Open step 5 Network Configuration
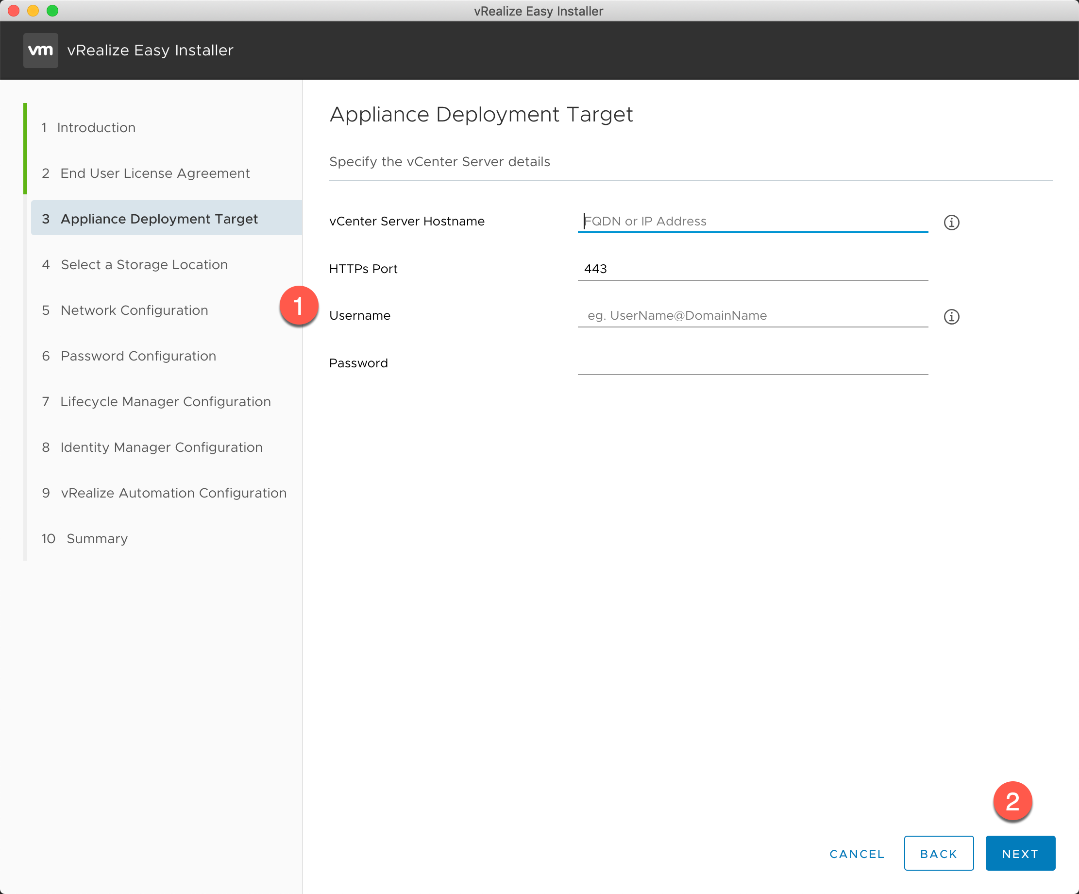Screen dimensions: 1079x894 pos(125,310)
